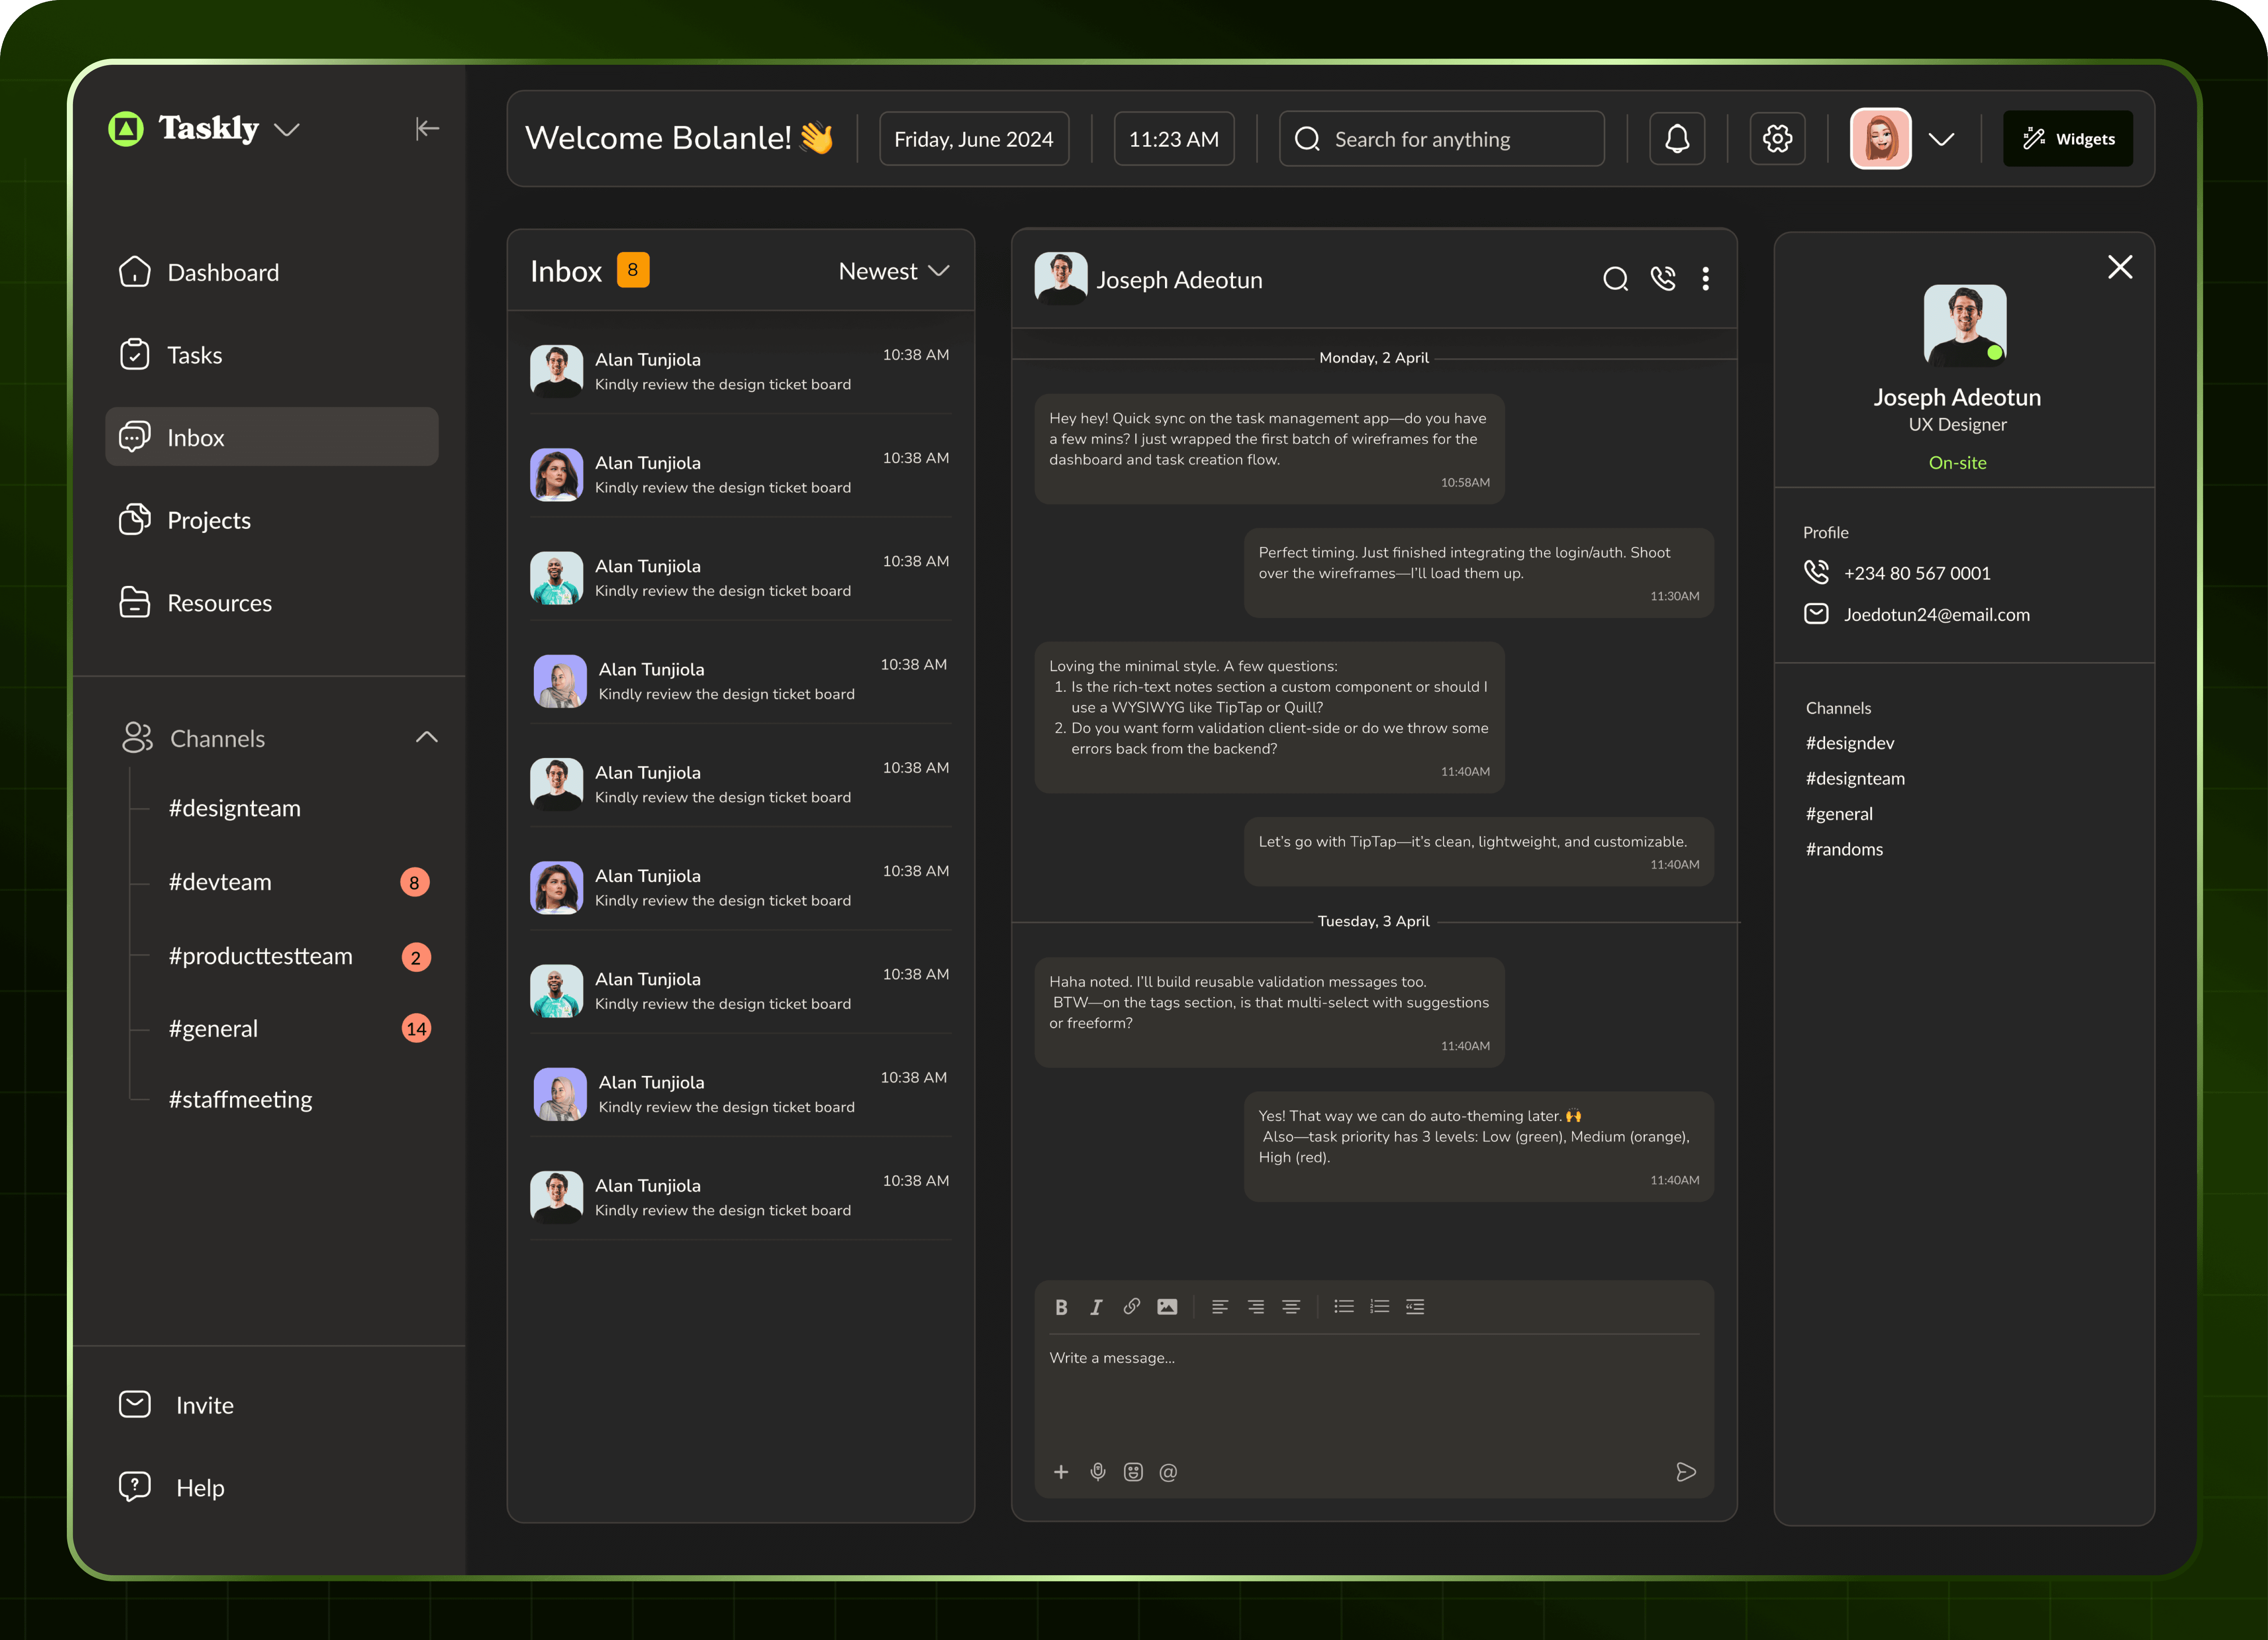Screen dimensions: 2268x1640
Task: Click the bold formatting icon
Action: 1061,1307
